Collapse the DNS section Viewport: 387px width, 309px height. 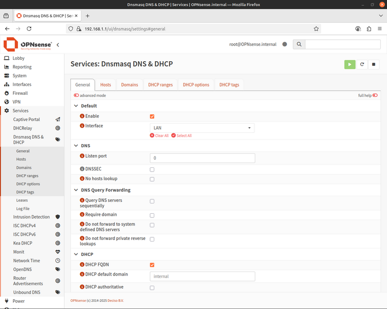76,146
